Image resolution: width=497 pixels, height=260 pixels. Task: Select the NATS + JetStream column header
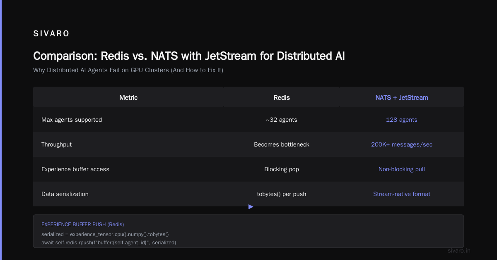pos(402,98)
